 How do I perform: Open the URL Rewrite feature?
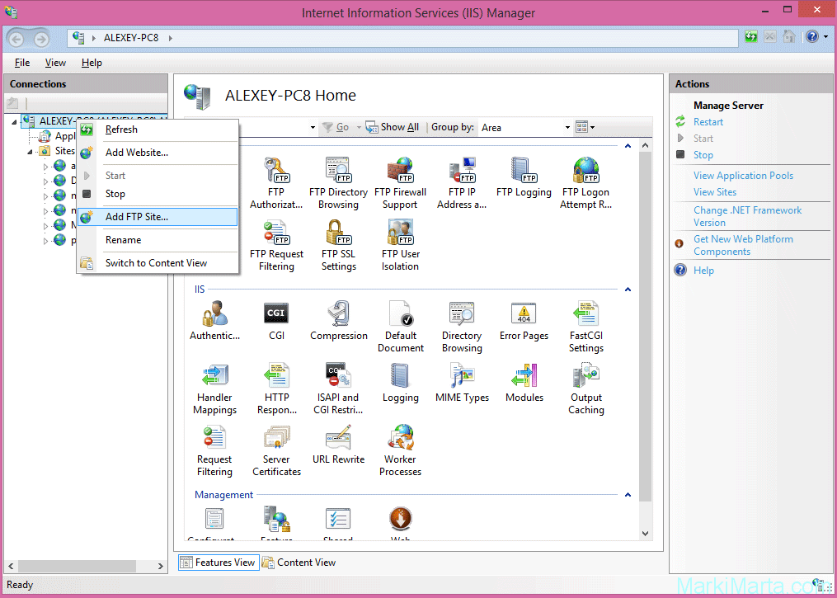[x=338, y=445]
